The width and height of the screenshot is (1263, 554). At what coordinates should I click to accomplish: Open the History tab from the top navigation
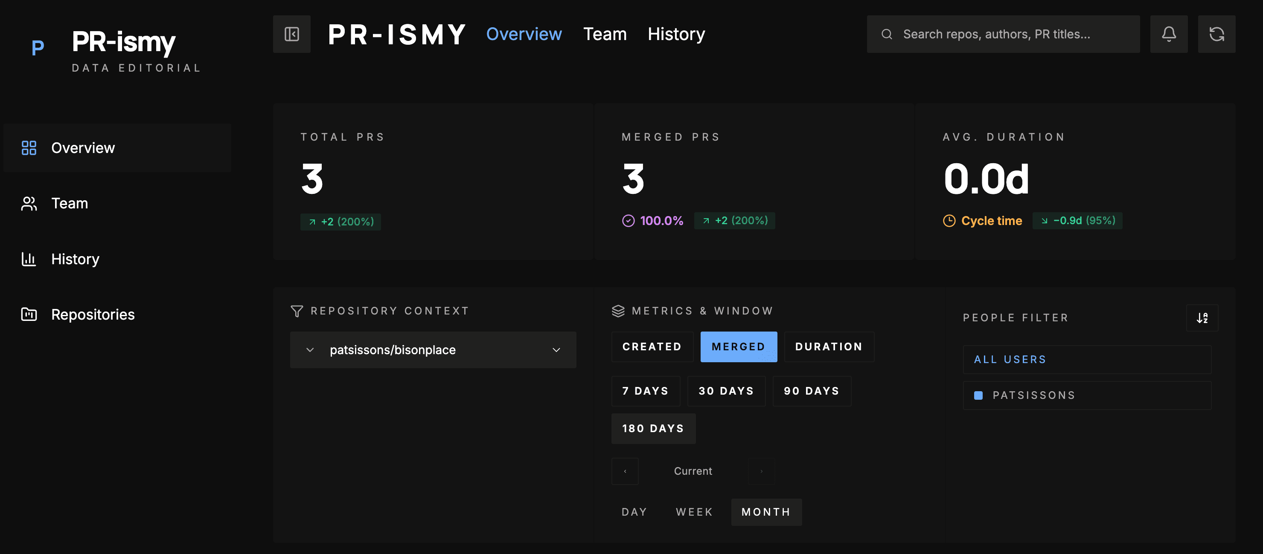676,34
